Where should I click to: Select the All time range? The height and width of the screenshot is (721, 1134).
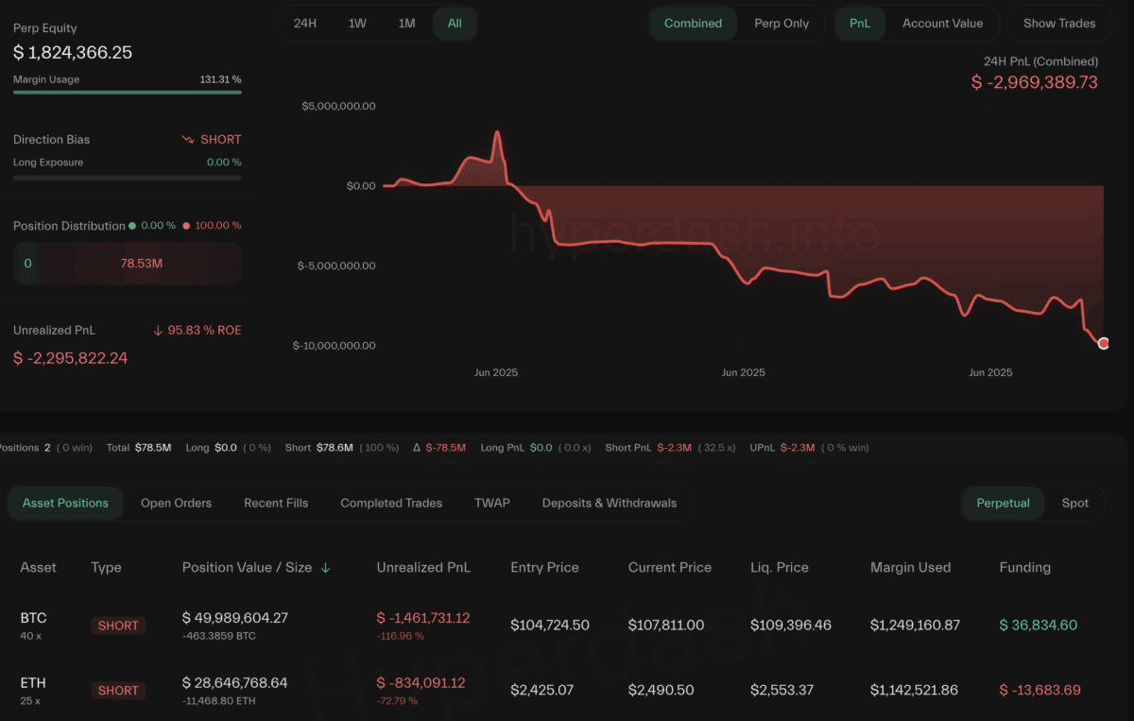click(x=455, y=24)
